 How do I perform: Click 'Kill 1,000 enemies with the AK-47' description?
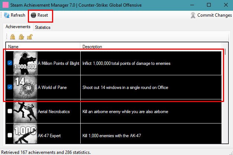tap(112, 136)
